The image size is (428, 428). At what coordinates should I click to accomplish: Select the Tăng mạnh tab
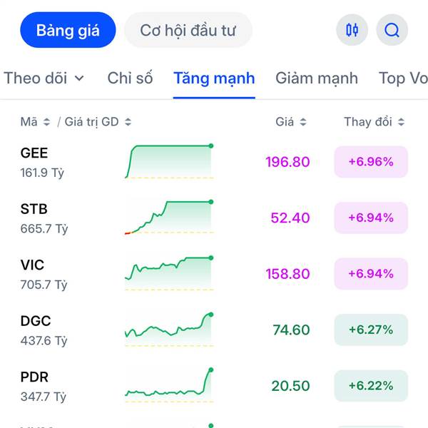click(x=214, y=78)
